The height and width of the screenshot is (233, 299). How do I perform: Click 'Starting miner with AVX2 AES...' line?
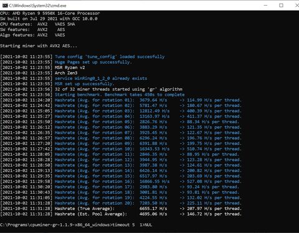click(39, 46)
